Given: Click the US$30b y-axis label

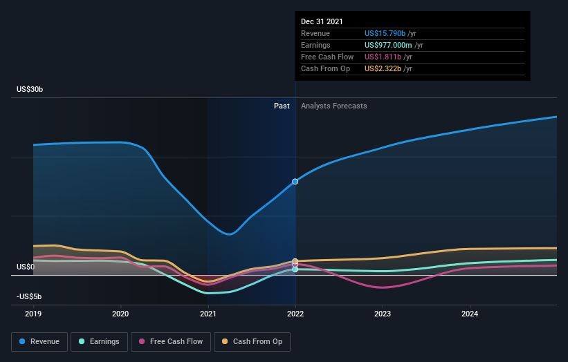Looking at the screenshot, I should click(30, 89).
